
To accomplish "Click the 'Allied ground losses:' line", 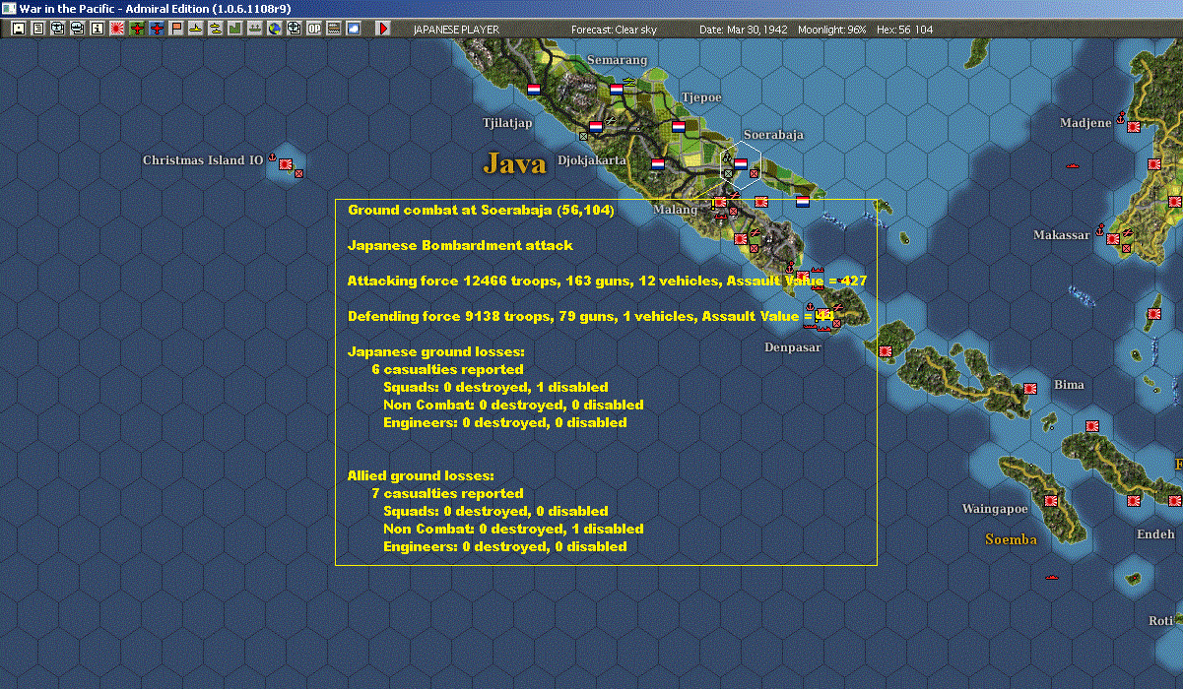I will coord(421,475).
